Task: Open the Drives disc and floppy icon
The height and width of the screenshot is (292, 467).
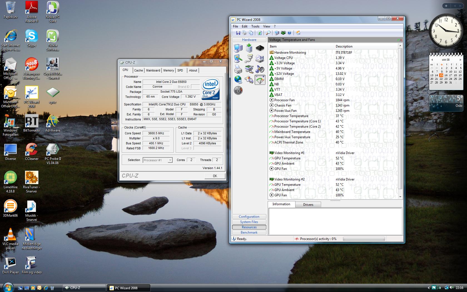Action: [260, 59]
